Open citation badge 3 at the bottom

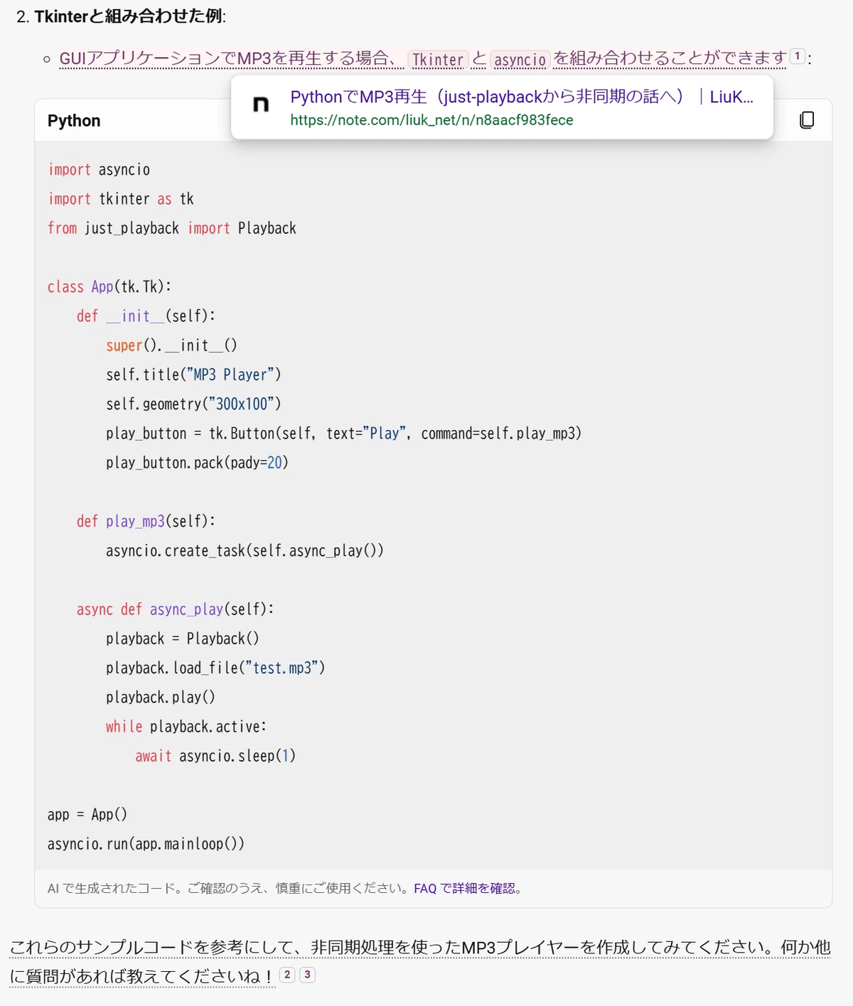pos(306,975)
